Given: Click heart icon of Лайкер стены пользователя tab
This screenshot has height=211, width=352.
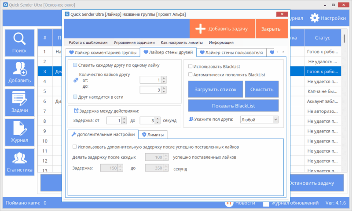Looking at the screenshot, I should coord(202,52).
